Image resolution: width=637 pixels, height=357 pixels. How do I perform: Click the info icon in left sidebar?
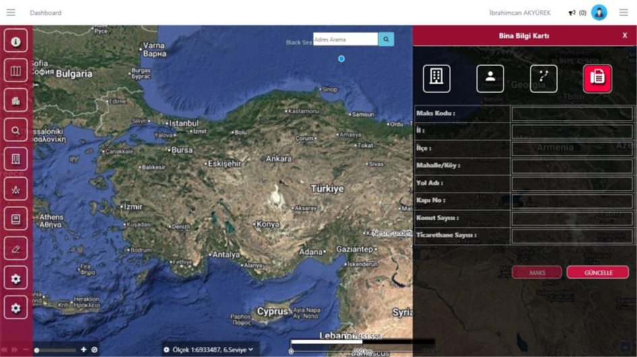(16, 41)
